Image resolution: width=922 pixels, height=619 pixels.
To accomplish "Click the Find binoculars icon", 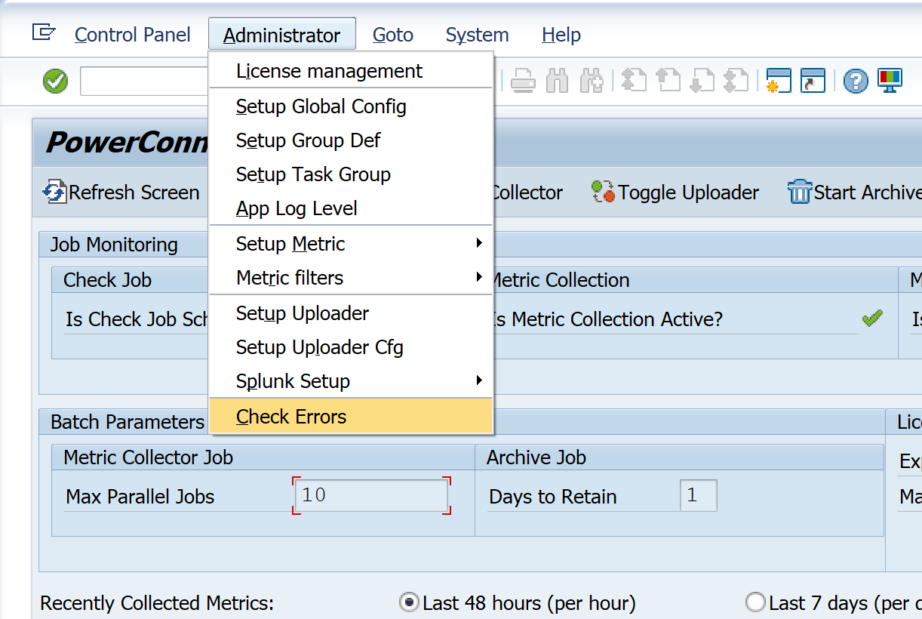I will point(557,81).
